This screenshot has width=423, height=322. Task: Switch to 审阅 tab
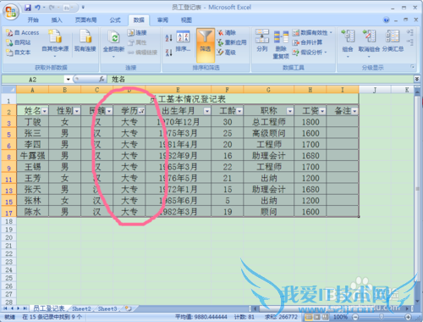click(x=162, y=19)
